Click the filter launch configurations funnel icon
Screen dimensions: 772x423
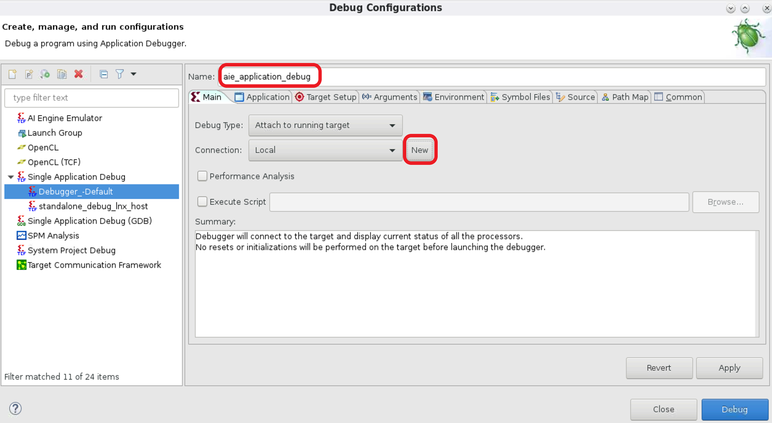(x=120, y=74)
